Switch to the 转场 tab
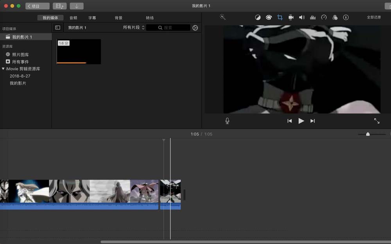 pos(151,18)
